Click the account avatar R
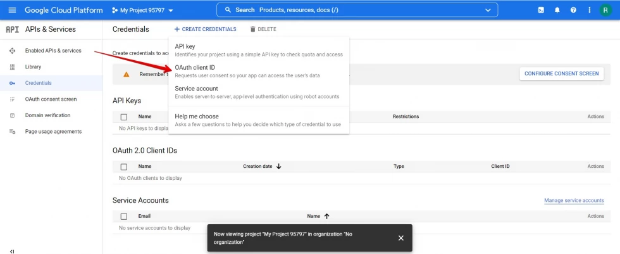Screen dimensions: 620x254 tap(605, 10)
